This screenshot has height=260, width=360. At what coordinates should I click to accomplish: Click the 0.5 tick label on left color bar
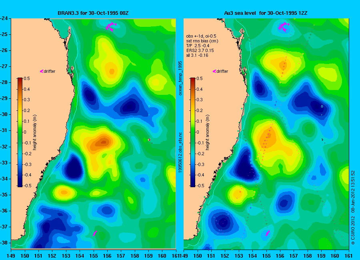point(27,78)
